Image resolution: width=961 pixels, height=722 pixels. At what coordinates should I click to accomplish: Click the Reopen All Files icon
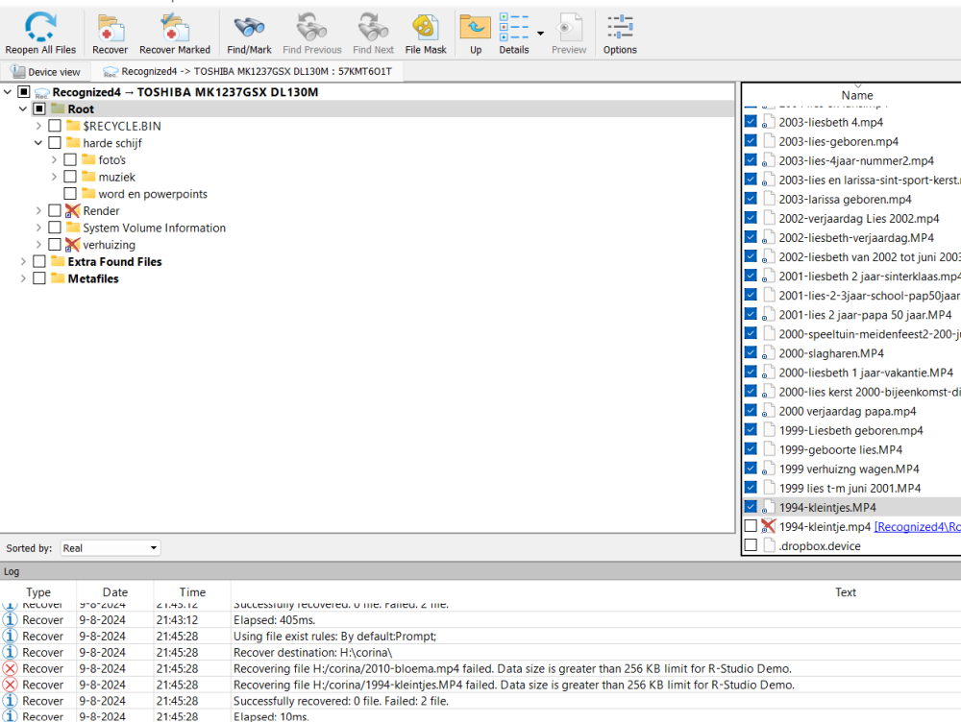tap(40, 27)
